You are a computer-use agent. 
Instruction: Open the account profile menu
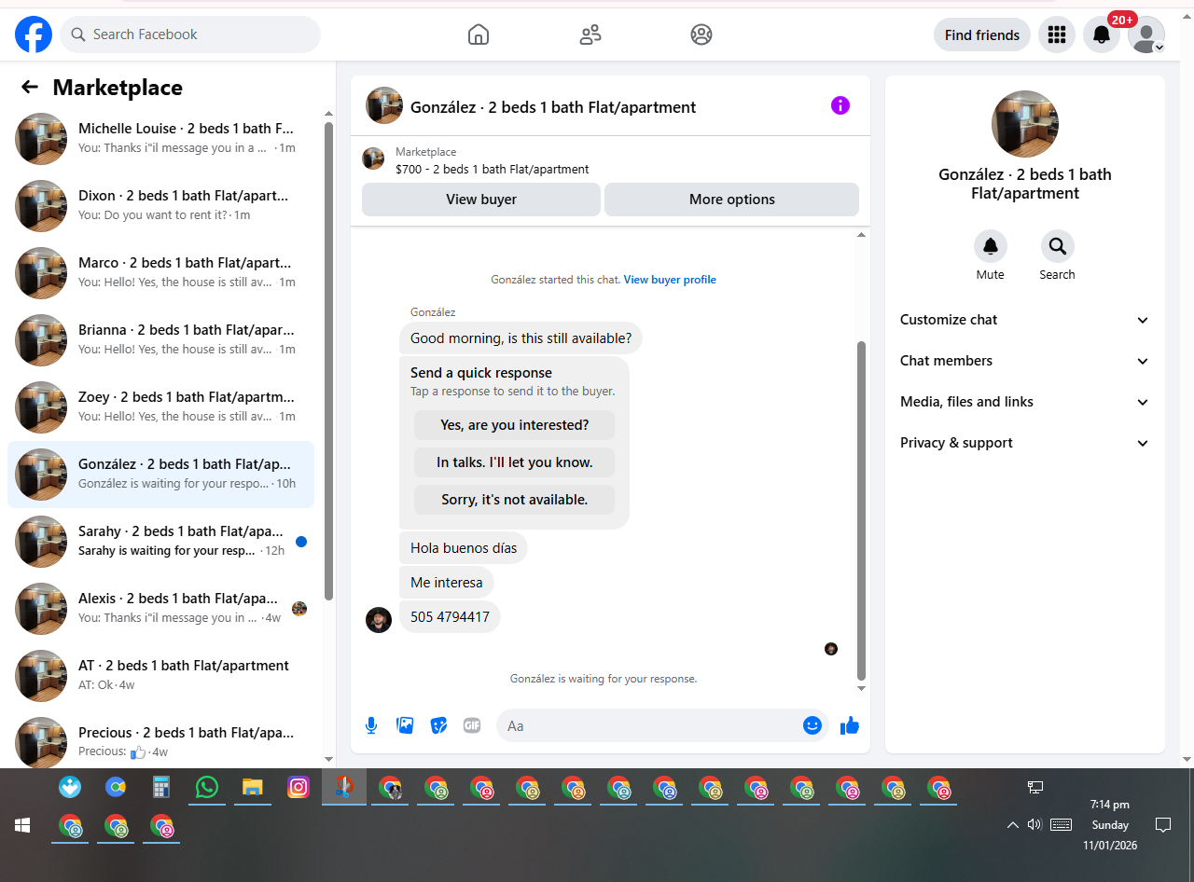click(1146, 34)
